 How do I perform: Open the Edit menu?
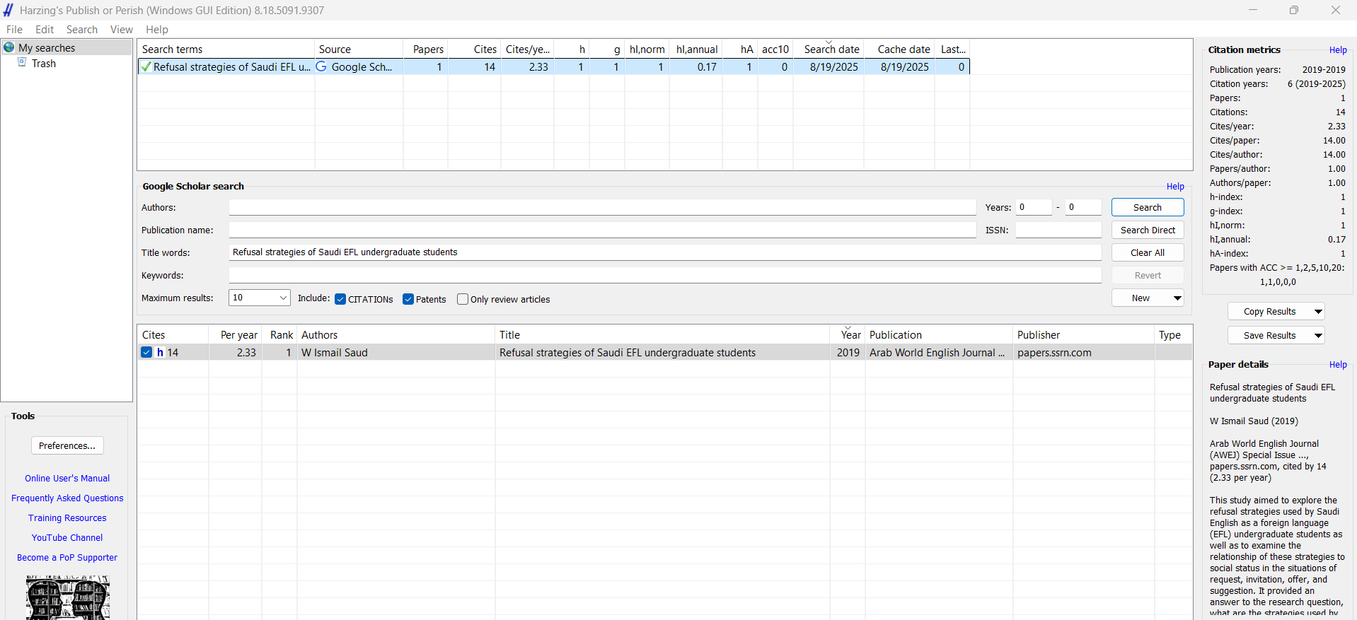(x=45, y=29)
